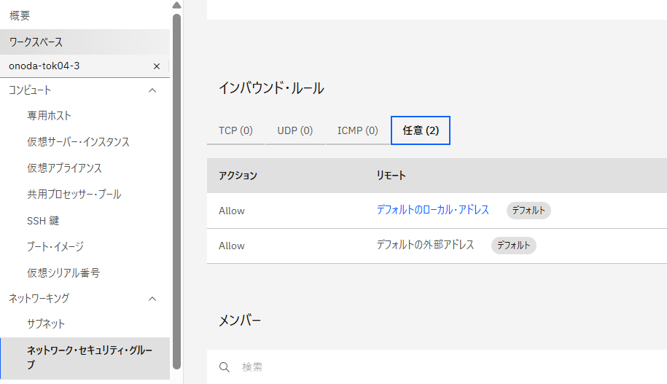Open サブネット under ネットワーキング
Screen dimensions: 667x384
pyautogui.click(x=46, y=324)
